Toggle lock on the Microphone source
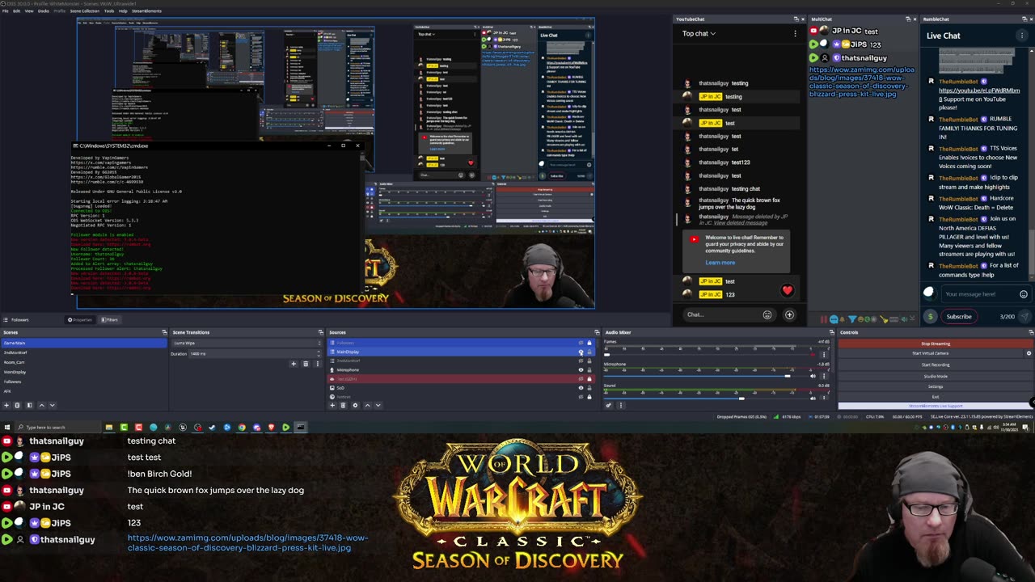Viewport: 1035px width, 582px height. 589,369
